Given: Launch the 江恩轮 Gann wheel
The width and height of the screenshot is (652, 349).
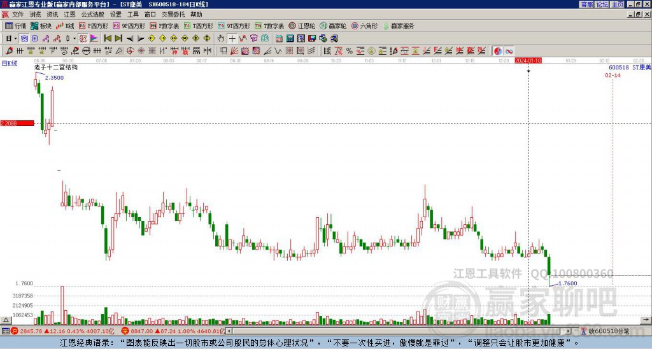Looking at the screenshot, I should click(x=302, y=25).
